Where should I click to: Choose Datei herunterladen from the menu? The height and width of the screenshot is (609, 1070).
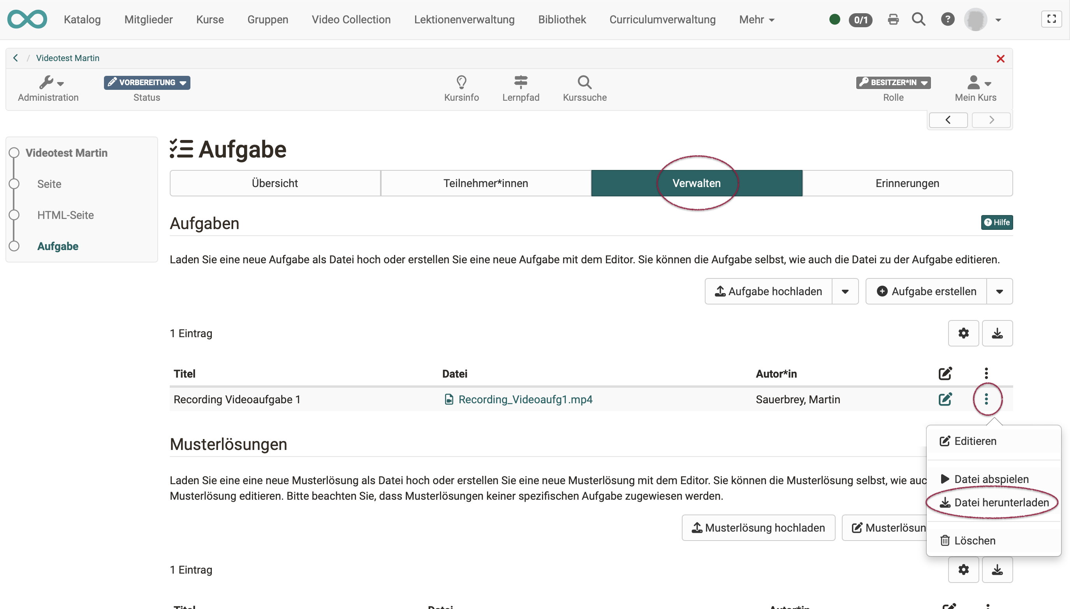1000,502
